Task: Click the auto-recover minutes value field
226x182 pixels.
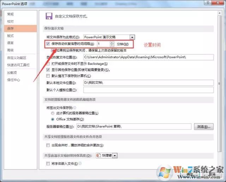Action: click(x=103, y=44)
